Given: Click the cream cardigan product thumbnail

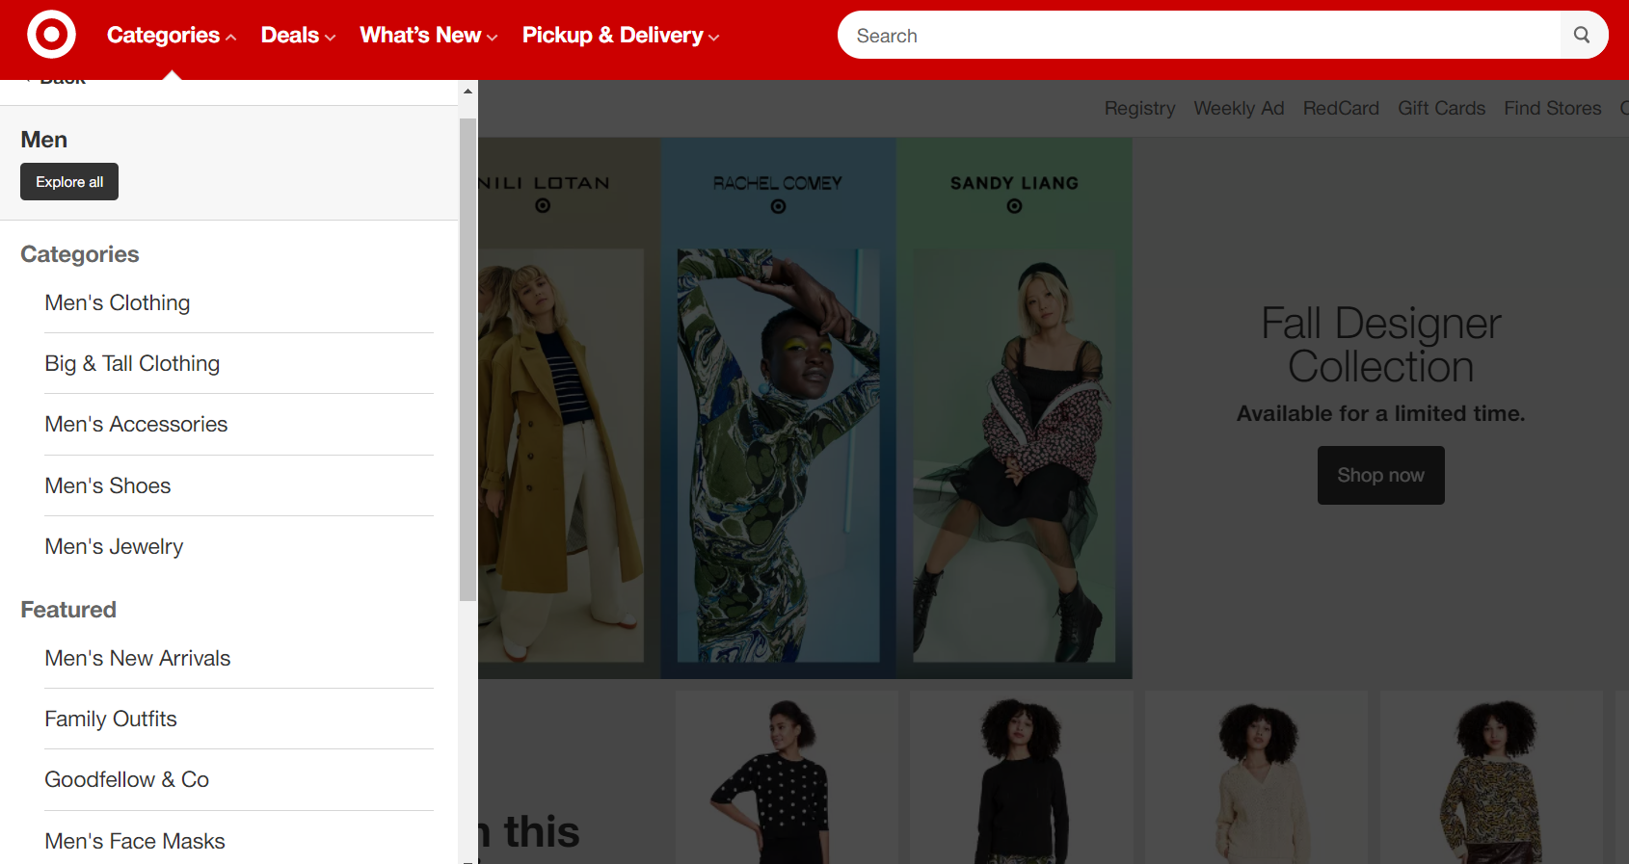Looking at the screenshot, I should point(1256,777).
